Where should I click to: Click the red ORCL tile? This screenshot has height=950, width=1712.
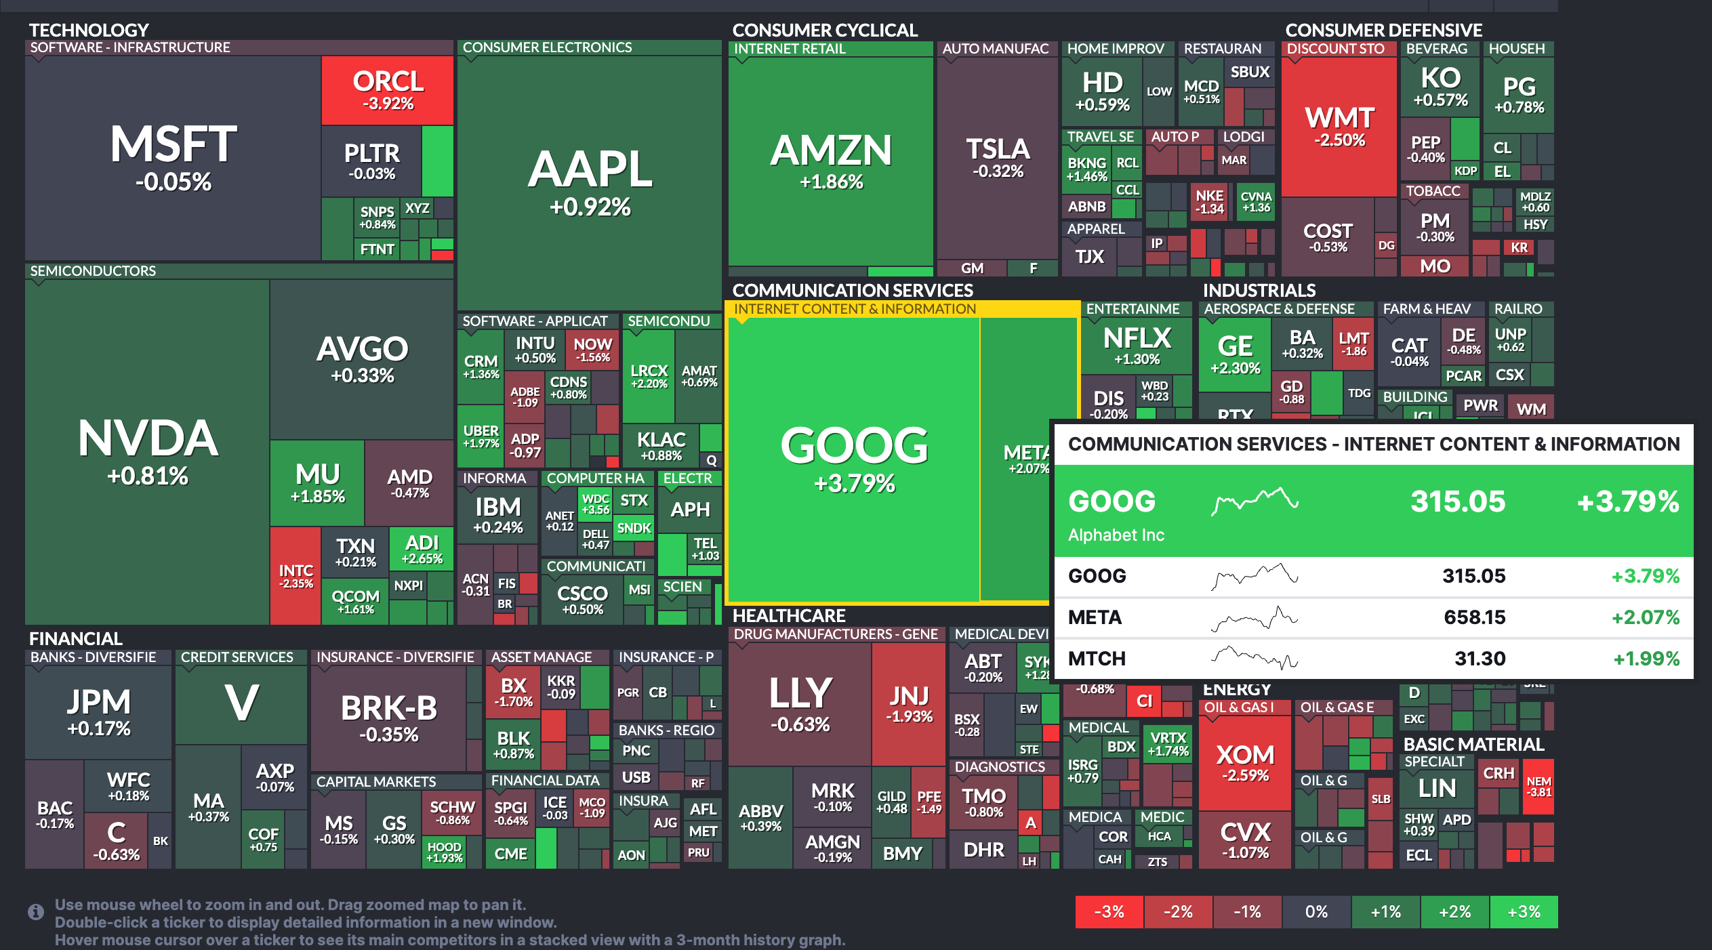pyautogui.click(x=388, y=90)
